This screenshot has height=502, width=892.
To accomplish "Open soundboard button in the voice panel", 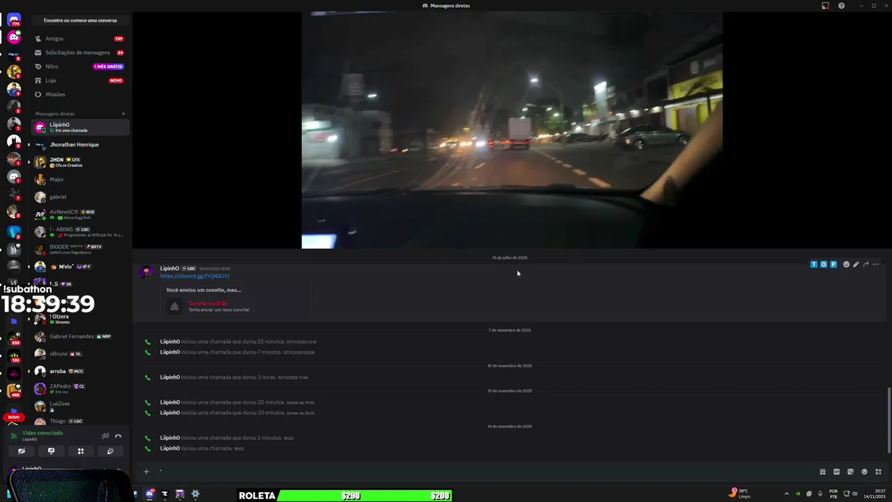I will click(x=110, y=451).
